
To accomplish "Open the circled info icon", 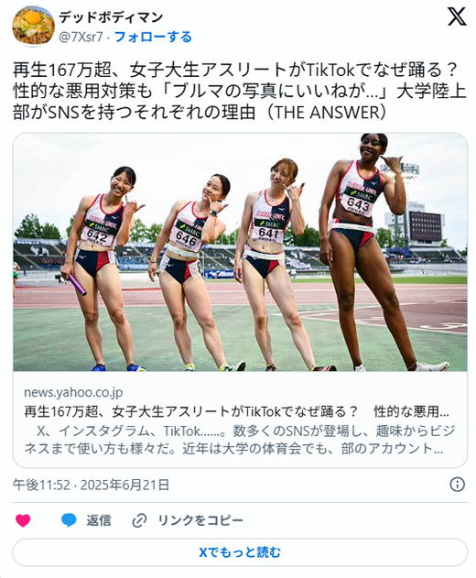I will coord(457,485).
